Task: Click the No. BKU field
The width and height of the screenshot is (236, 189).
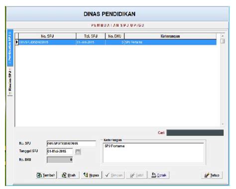Action: (60, 160)
